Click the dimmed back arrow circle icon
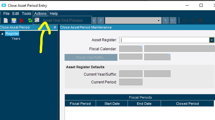Image resolution: width=215 pixels, height=120 pixels. pyautogui.click(x=185, y=20)
